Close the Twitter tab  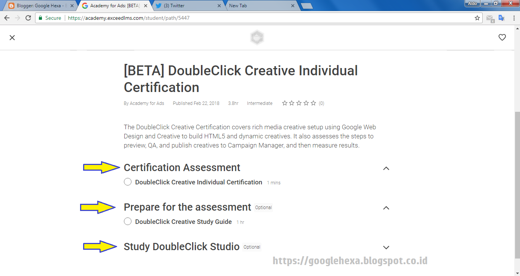219,6
